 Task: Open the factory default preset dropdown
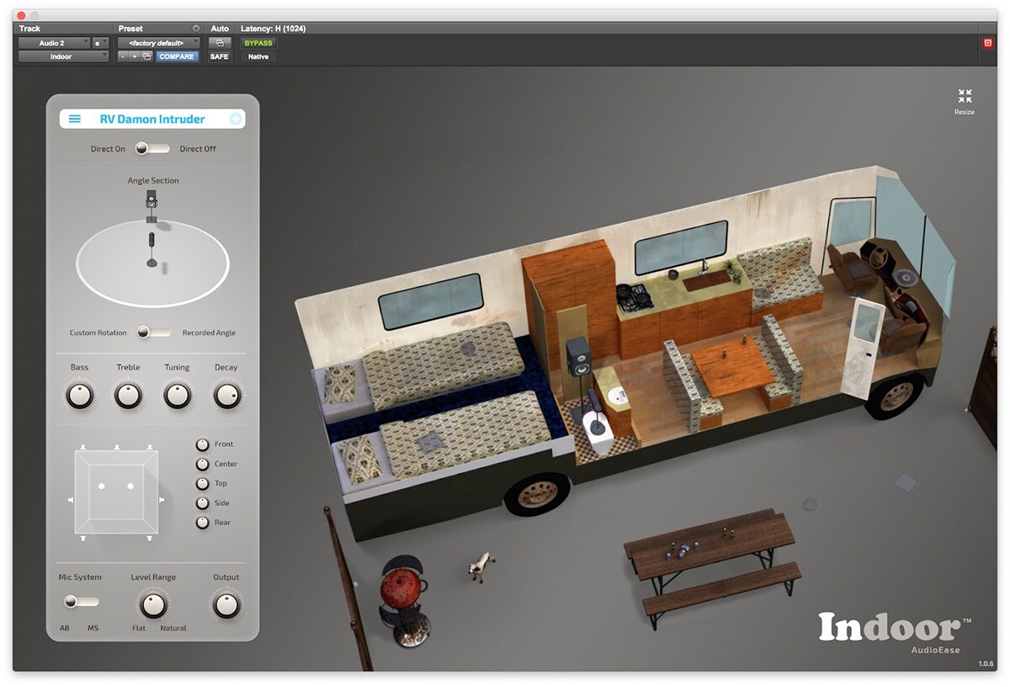click(x=159, y=43)
